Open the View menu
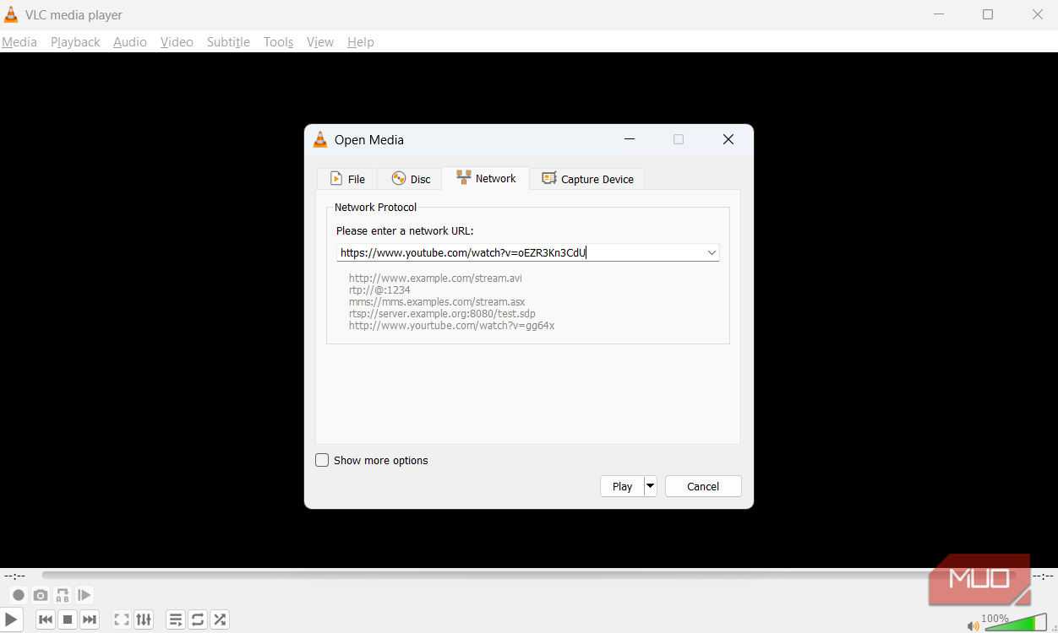This screenshot has width=1058, height=633. (320, 42)
